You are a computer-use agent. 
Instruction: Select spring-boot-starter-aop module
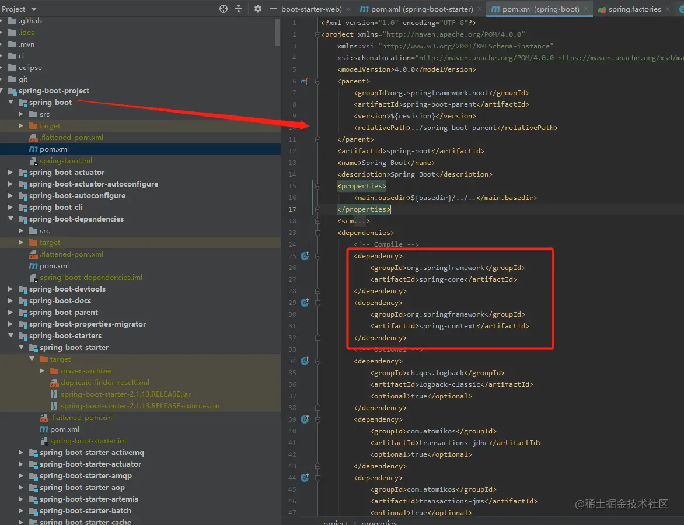pos(82,488)
